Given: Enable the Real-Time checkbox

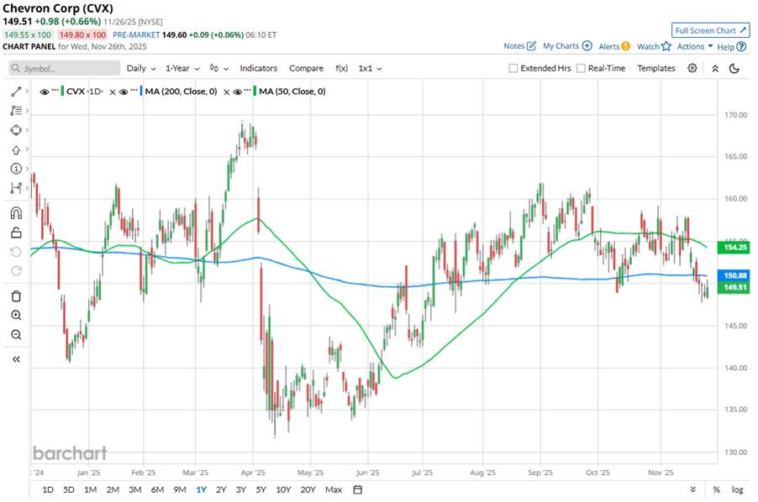Looking at the screenshot, I should coord(581,69).
